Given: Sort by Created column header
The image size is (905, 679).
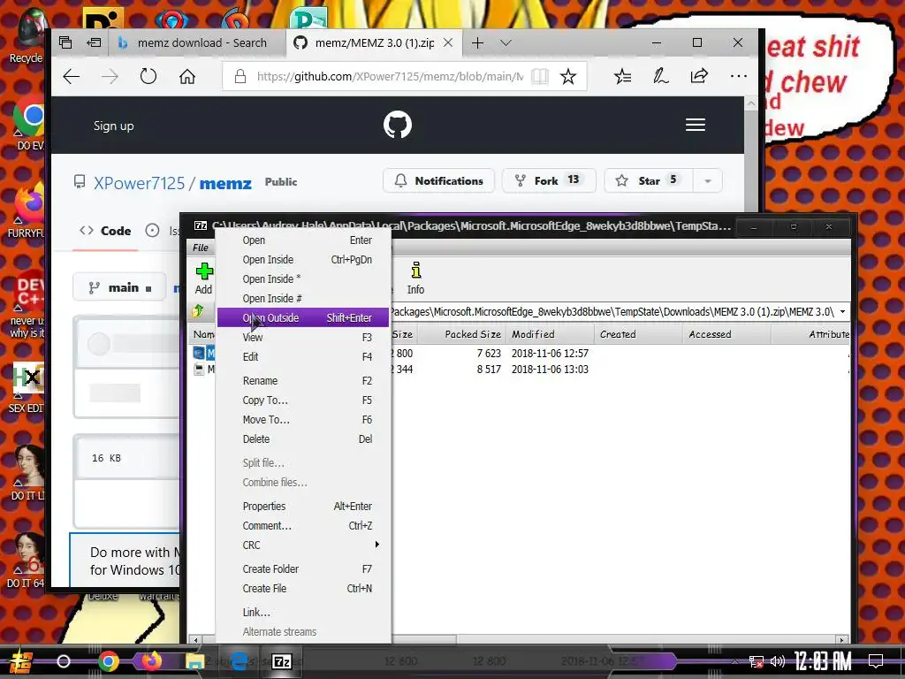Looking at the screenshot, I should (638, 334).
